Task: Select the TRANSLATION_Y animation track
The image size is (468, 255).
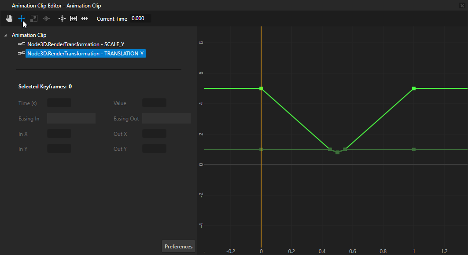Action: point(85,54)
